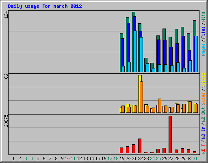This screenshot has height=163, width=208.
Task: Click the 124 hits axis value
Action: point(6,15)
